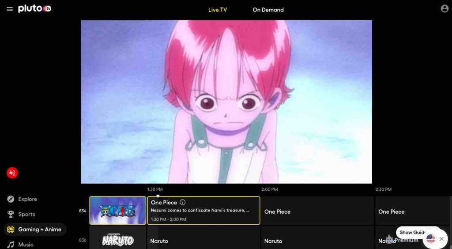
Task: Click the Explore compass icon
Action: [11, 199]
